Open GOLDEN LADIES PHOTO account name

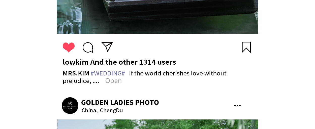tap(120, 103)
